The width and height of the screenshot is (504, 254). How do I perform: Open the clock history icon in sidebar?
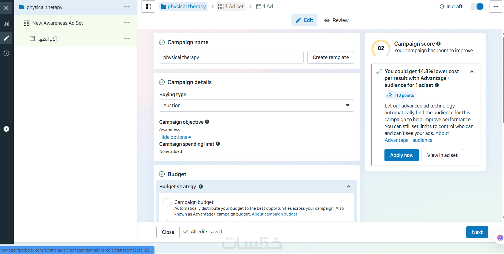tap(6, 53)
